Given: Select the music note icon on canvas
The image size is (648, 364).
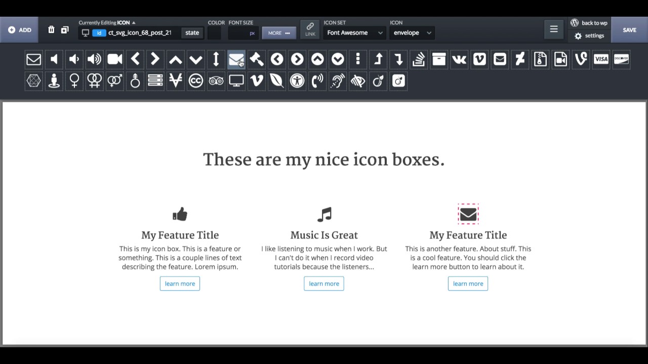Looking at the screenshot, I should pyautogui.click(x=324, y=214).
